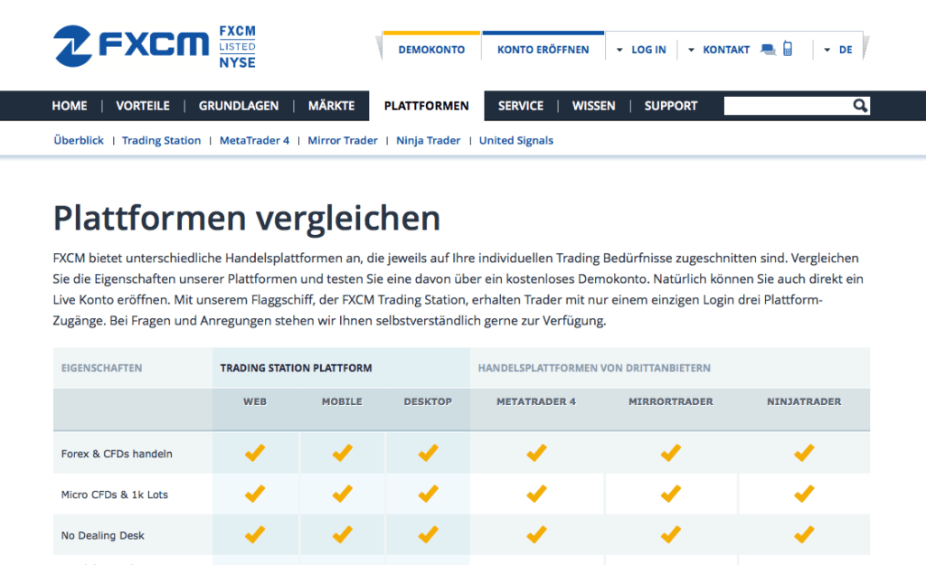This screenshot has height=565, width=926.
Task: Click the Eigenschaften table header
Action: 101,368
